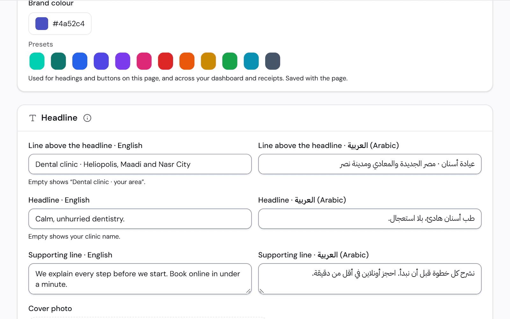The height and width of the screenshot is (319, 510).
Task: Click the hint about empty showing "Dental clinic · your area"
Action: point(87,182)
